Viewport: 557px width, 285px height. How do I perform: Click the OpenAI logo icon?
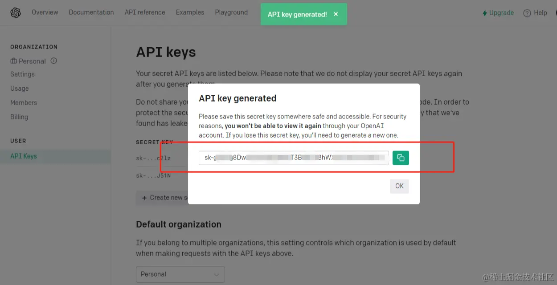[16, 13]
